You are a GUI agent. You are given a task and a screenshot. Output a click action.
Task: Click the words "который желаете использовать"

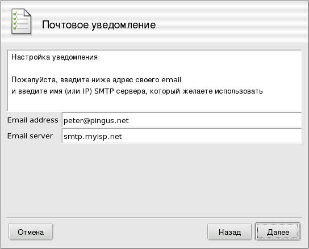coord(206,91)
